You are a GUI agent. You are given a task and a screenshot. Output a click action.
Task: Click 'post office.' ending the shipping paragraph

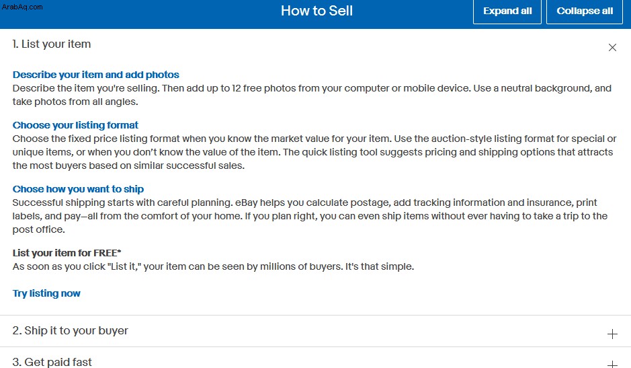(38, 230)
